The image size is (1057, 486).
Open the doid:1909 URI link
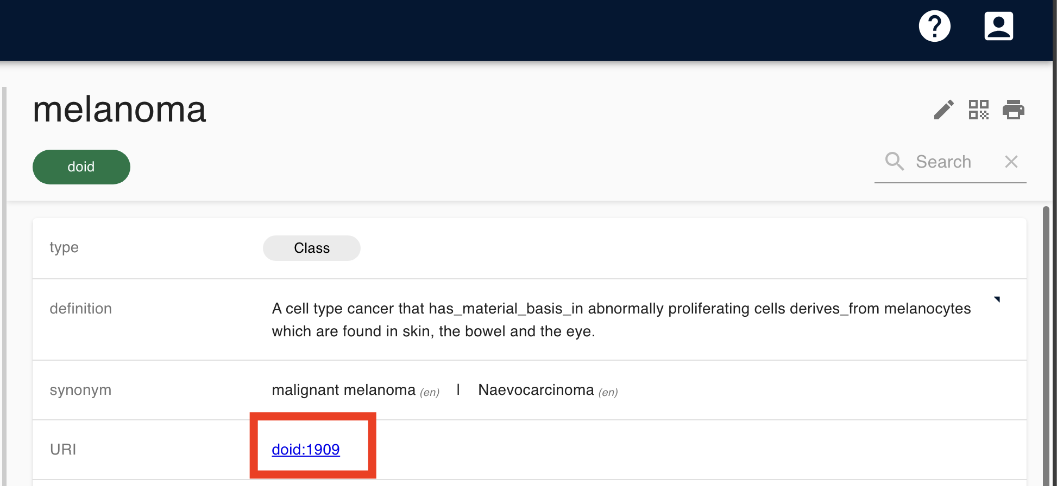coord(306,450)
